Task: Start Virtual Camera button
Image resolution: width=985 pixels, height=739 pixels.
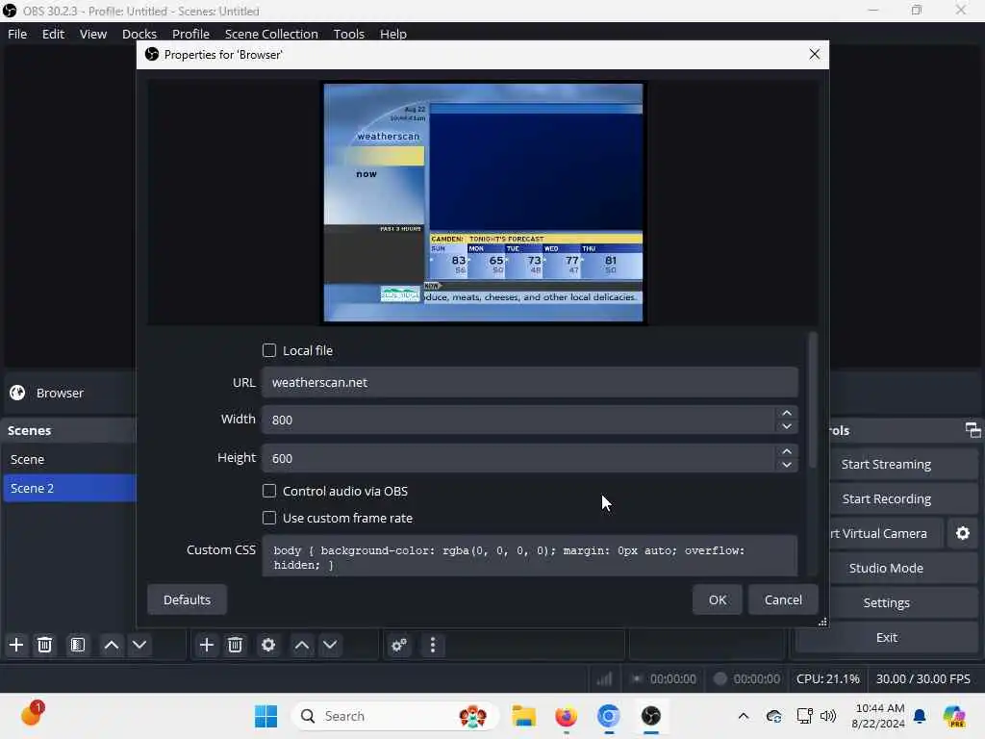Action: 886,533
